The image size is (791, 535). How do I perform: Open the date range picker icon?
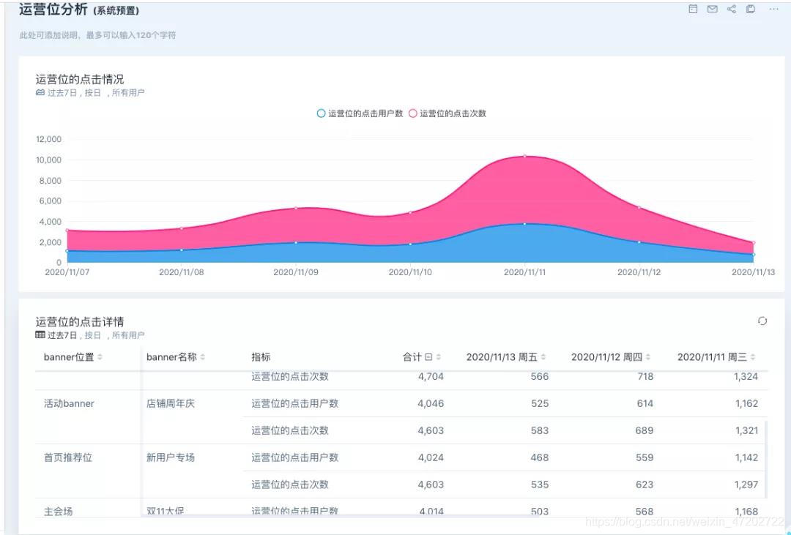[x=692, y=10]
